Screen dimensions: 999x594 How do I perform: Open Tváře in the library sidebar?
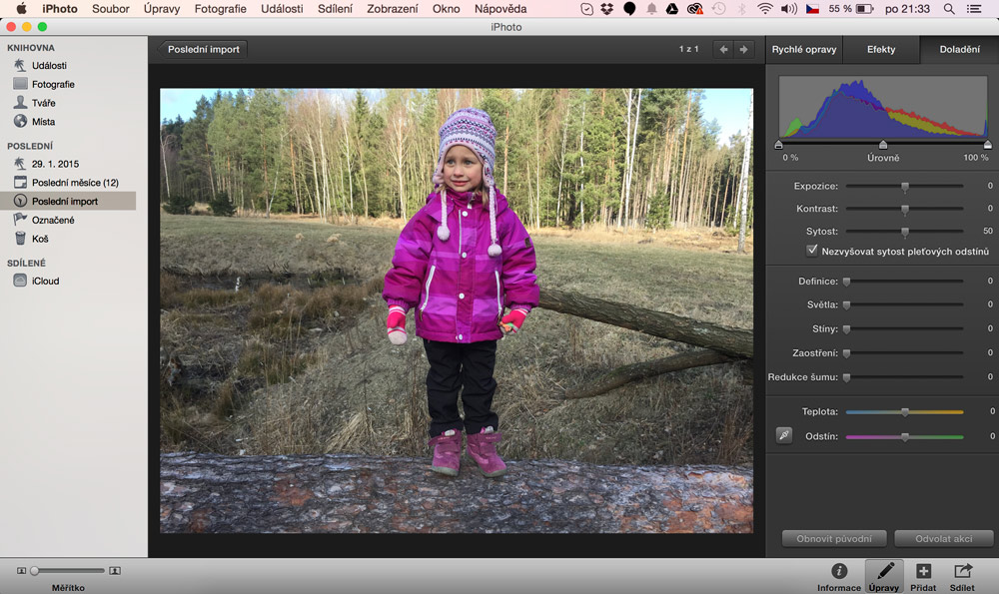click(43, 103)
